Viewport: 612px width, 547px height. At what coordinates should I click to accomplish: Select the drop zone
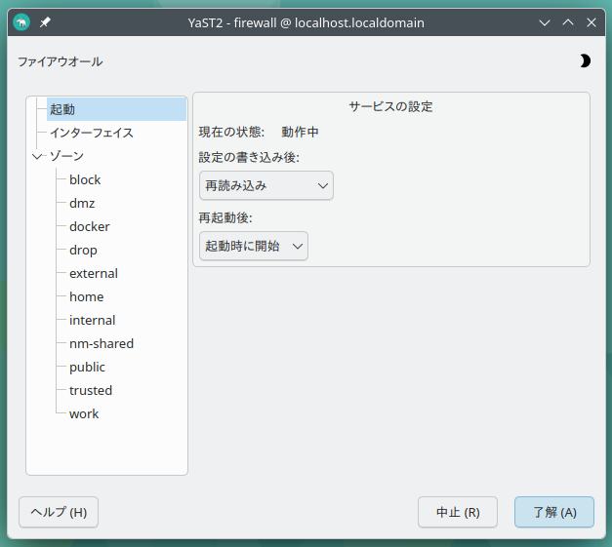(83, 250)
